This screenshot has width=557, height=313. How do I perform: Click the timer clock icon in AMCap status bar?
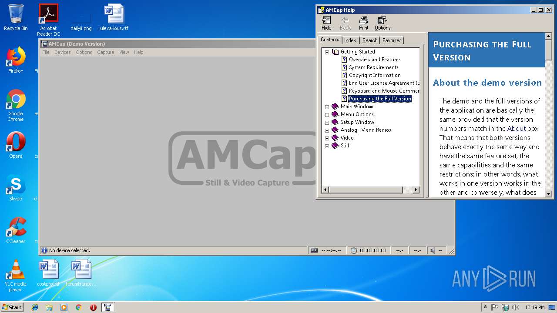click(x=354, y=250)
